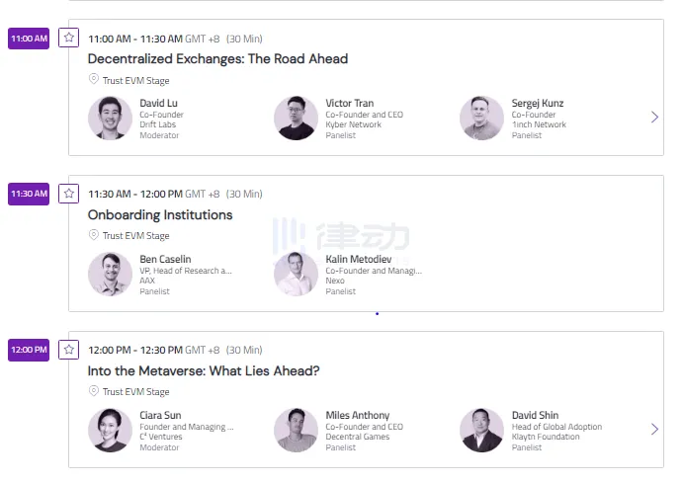
Task: Click the location pin under Into the Metaverse
Action: (94, 391)
